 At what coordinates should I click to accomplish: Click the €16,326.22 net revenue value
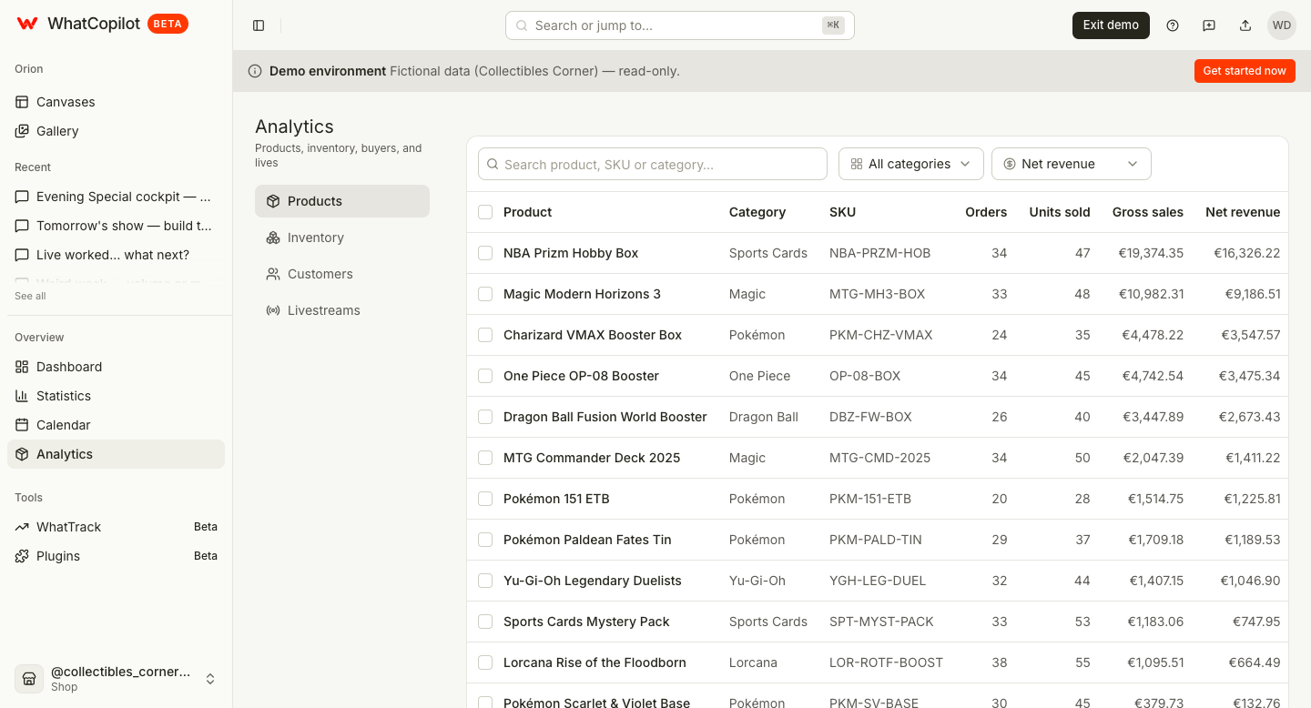1247,253
